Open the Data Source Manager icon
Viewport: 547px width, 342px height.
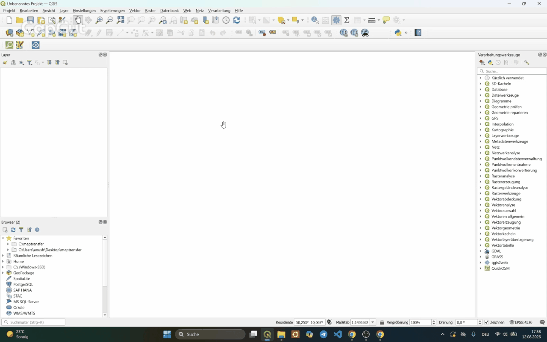9,32
